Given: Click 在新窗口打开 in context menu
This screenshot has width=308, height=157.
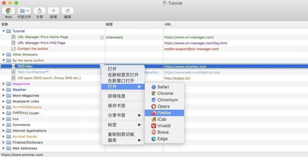Looking at the screenshot, I should click(123, 81).
